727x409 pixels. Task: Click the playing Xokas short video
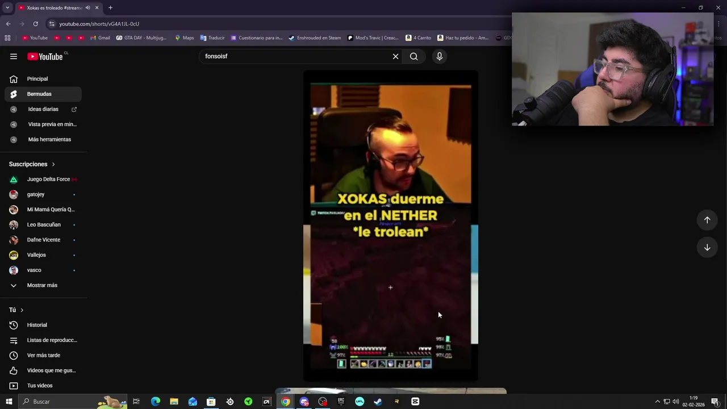tap(391, 226)
